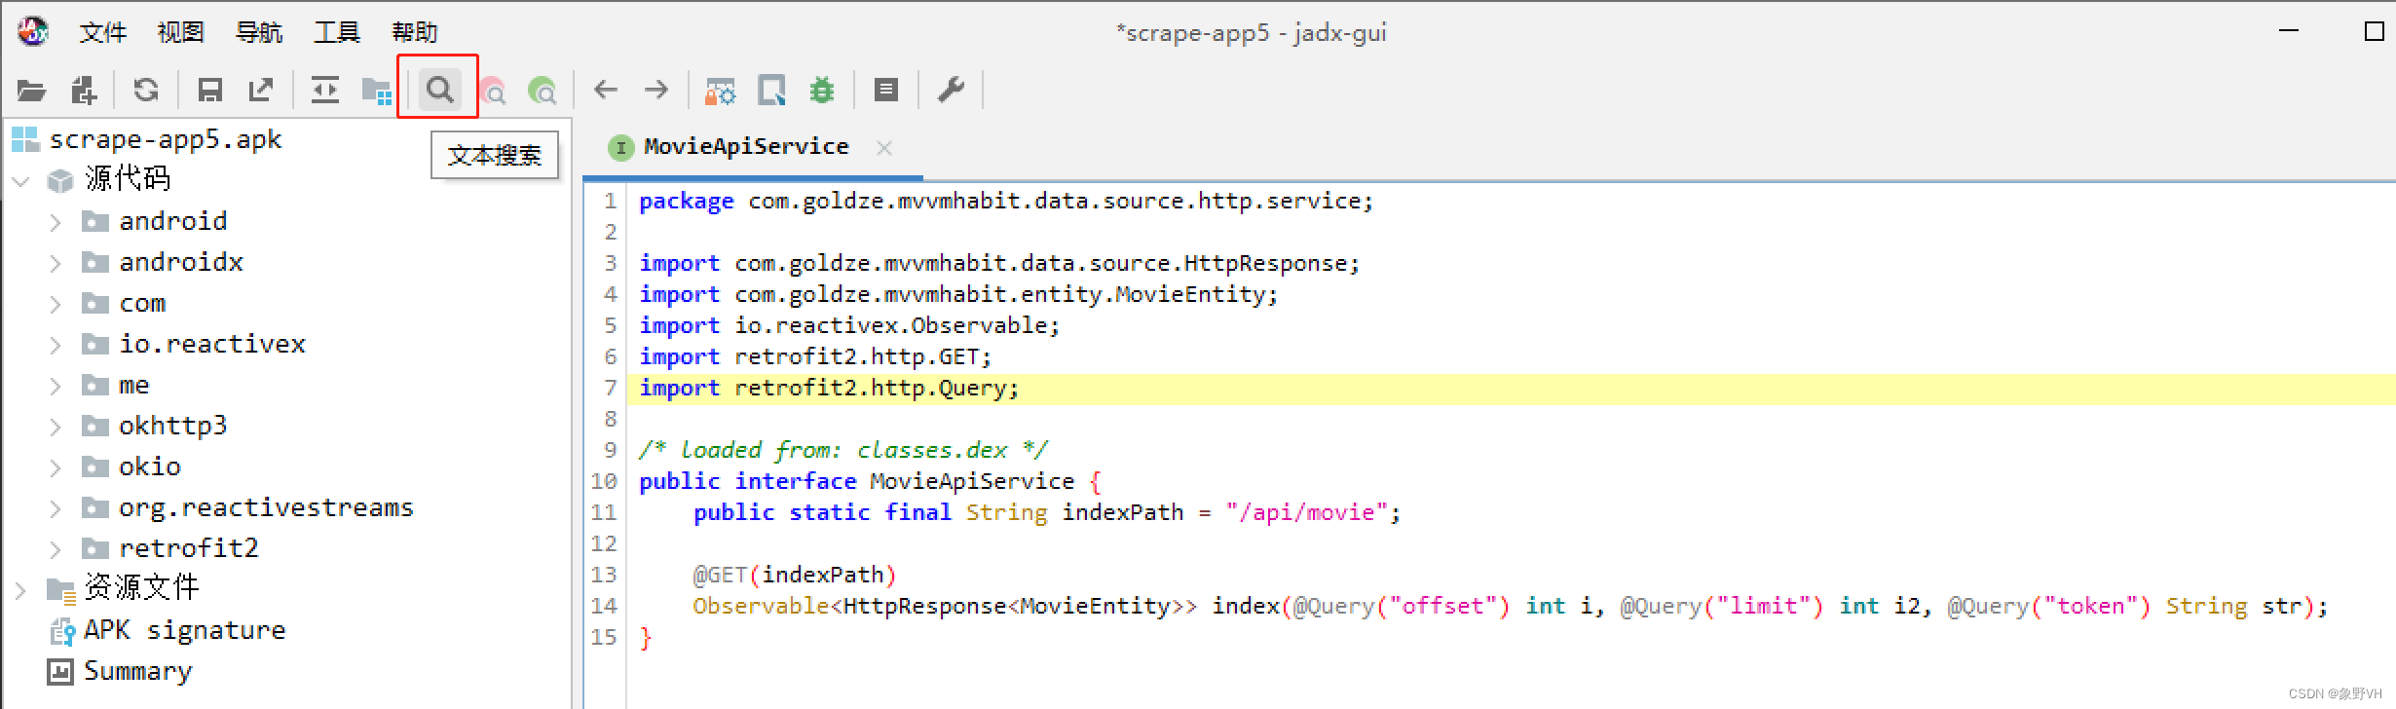The image size is (2396, 709).
Task: Select the org.reactivestreams tree label
Action: point(266,507)
